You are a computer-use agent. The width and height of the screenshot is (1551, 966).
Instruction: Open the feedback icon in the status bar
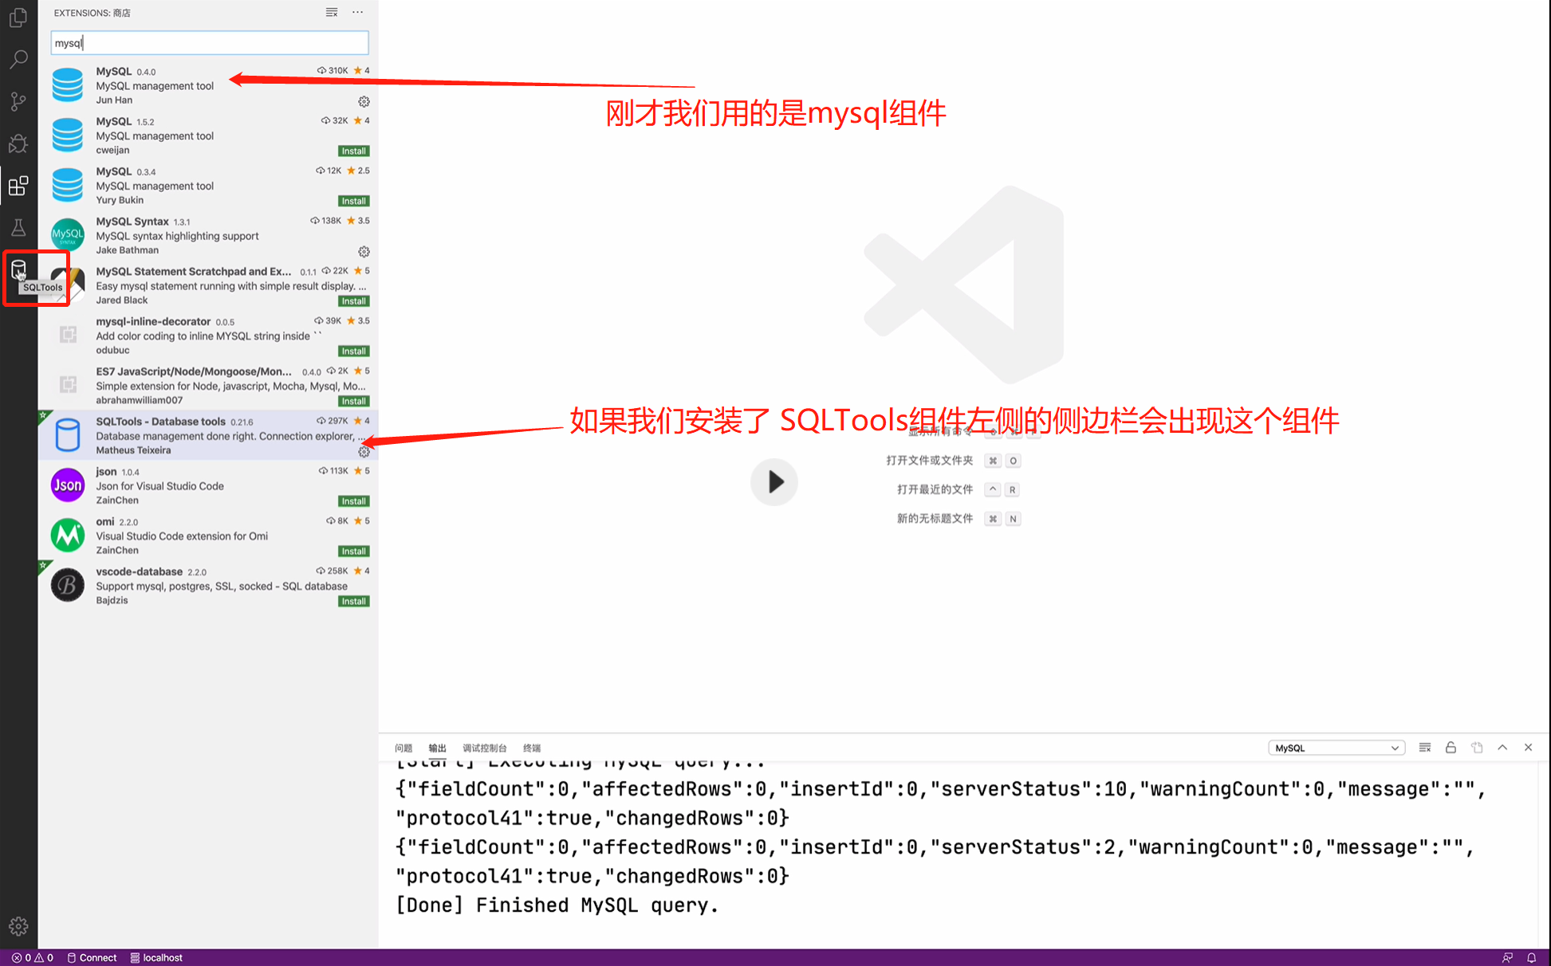click(1507, 957)
